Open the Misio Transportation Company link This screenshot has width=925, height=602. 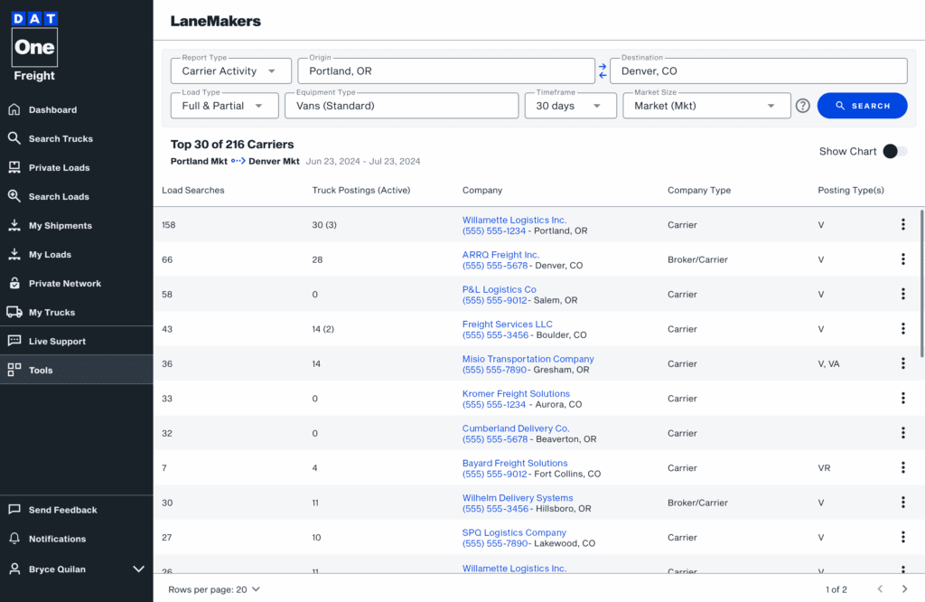(x=528, y=359)
